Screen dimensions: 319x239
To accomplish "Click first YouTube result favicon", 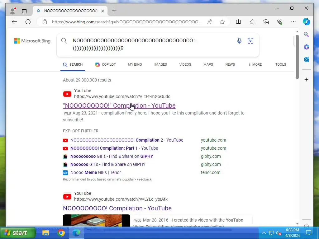I will [67, 94].
